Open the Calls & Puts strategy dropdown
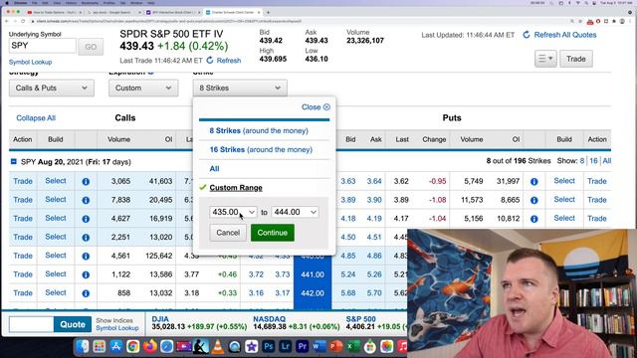Screen dimensions: 637x358 52,89
